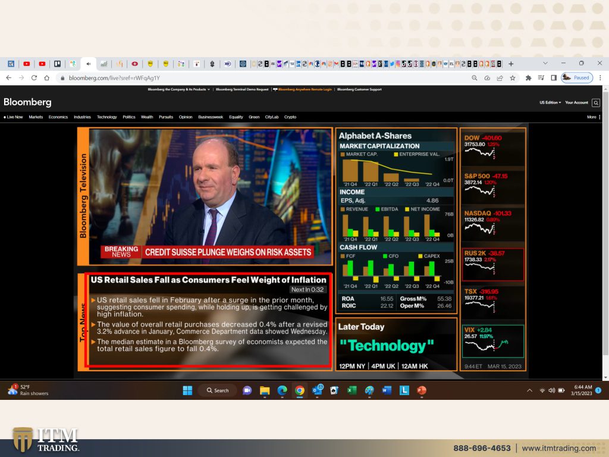Open a new browser tab
Viewport: 609px width, 457px height.
click(x=511, y=64)
